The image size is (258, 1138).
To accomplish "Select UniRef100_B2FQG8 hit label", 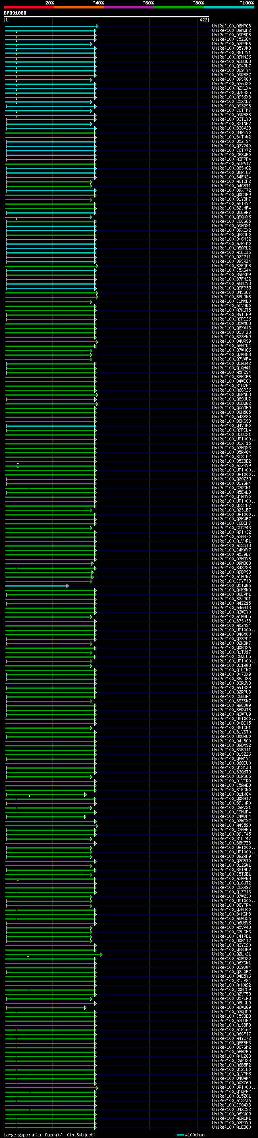I will click(x=231, y=266).
